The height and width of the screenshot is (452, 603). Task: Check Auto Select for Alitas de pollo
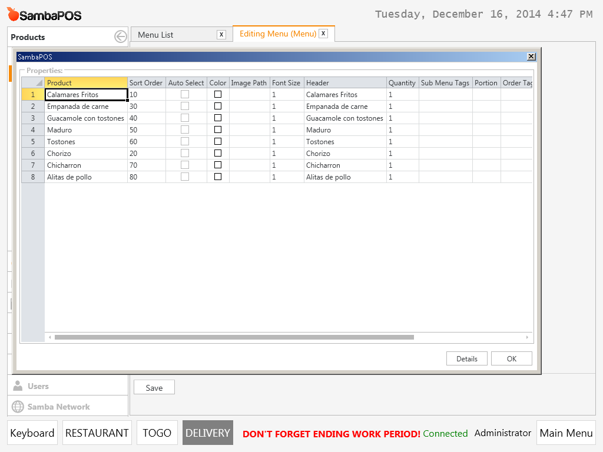coord(185,177)
